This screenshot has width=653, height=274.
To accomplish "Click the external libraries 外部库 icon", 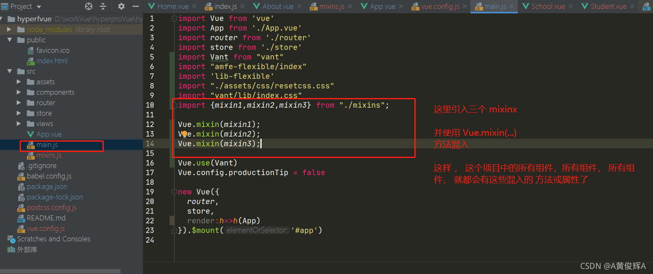I will tap(11, 249).
